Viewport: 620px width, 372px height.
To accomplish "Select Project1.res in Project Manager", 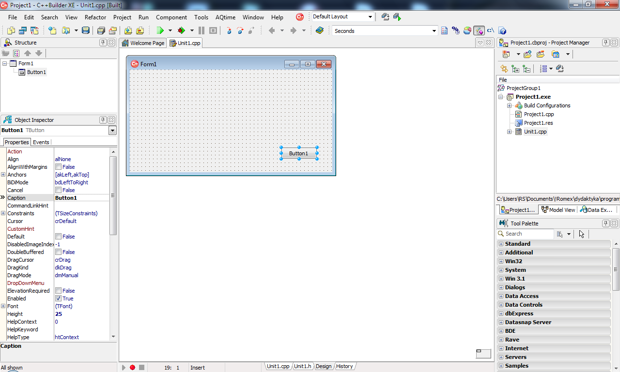I will (x=538, y=123).
